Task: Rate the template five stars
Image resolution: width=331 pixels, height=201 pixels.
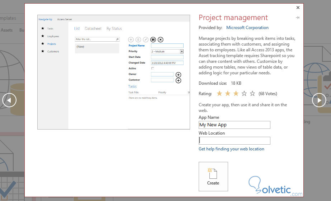Action: point(252,93)
